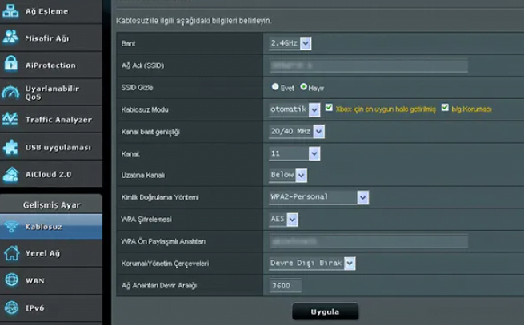Screen dimensions: 524x325
Task: Click the Traffic Analyzer graph icon
Action: 11,120
